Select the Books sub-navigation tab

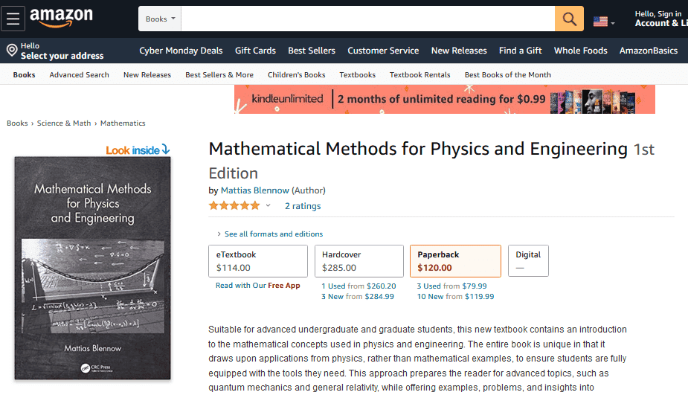point(24,74)
